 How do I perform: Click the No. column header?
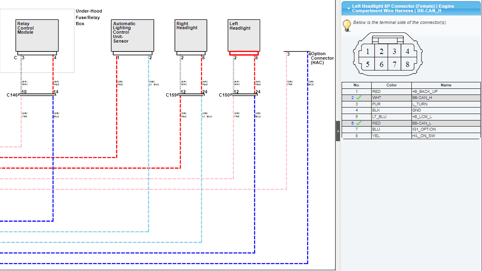(x=357, y=85)
